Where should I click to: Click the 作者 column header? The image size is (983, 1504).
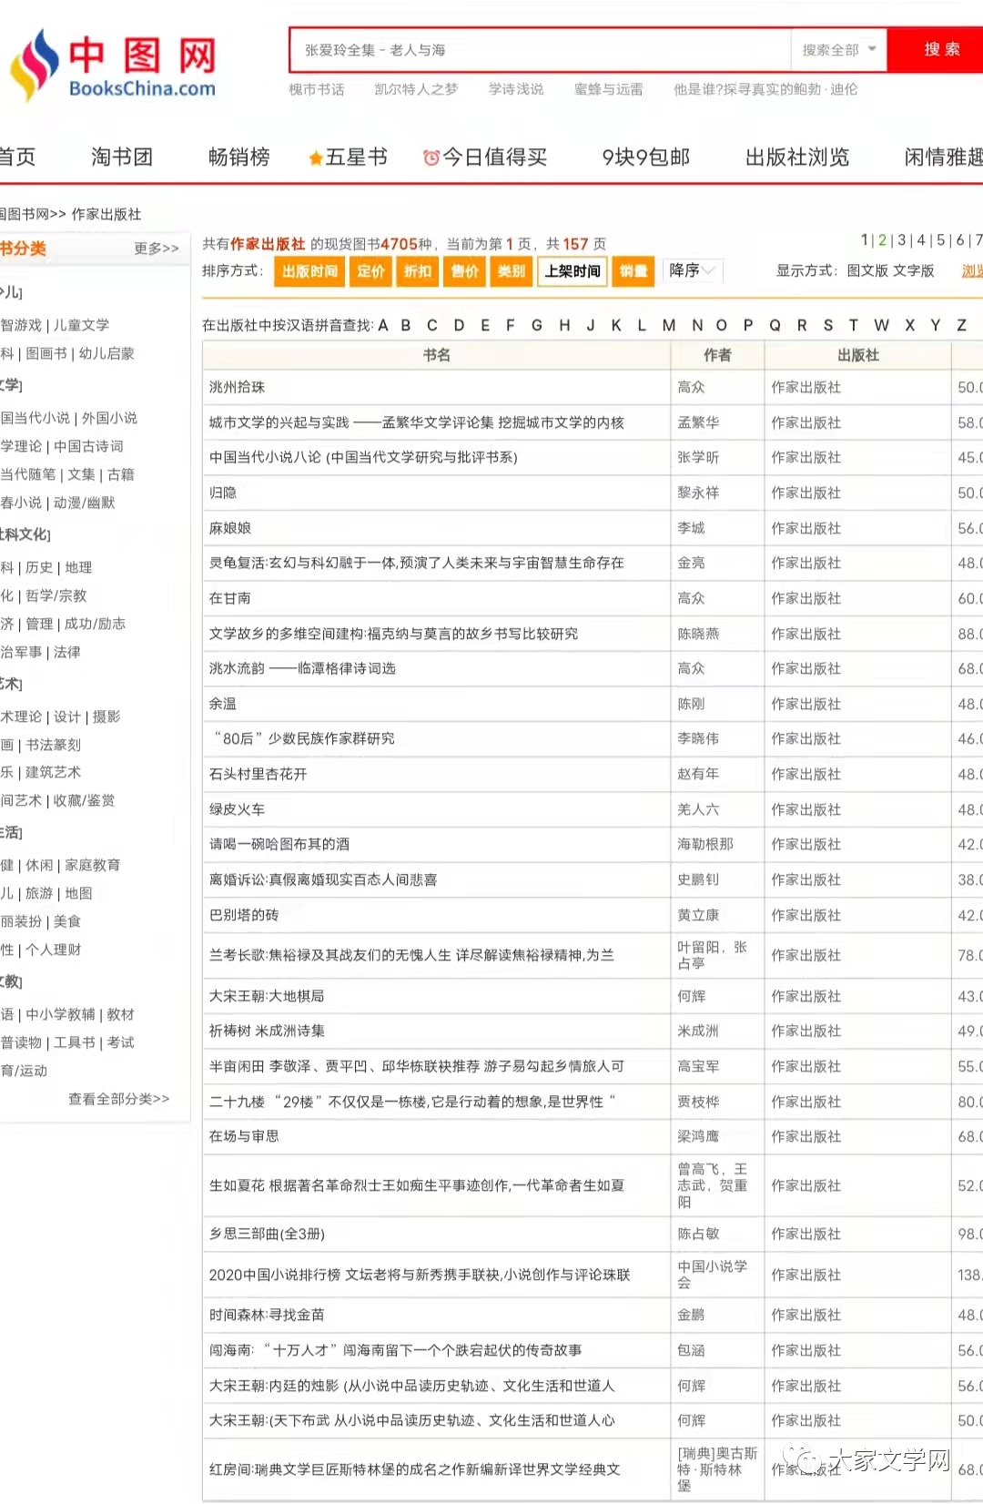[x=717, y=355]
